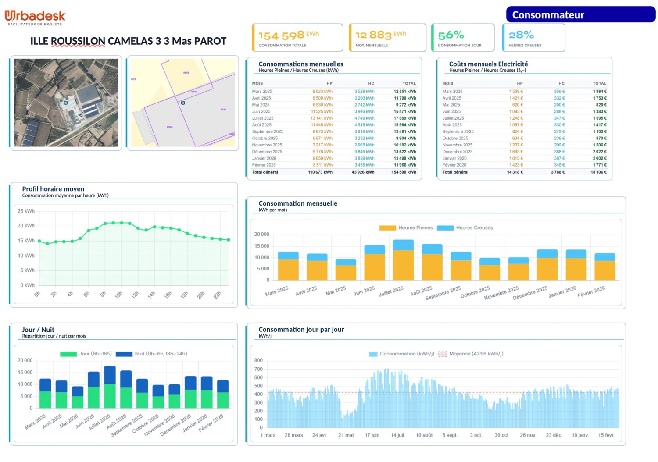Click the location marker on the cadastral map
Viewport: 658px width, 462px height.
(183, 103)
